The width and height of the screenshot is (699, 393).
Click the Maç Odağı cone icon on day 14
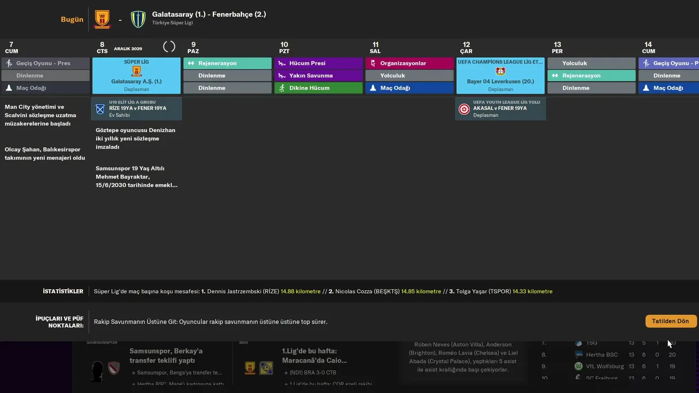point(647,88)
